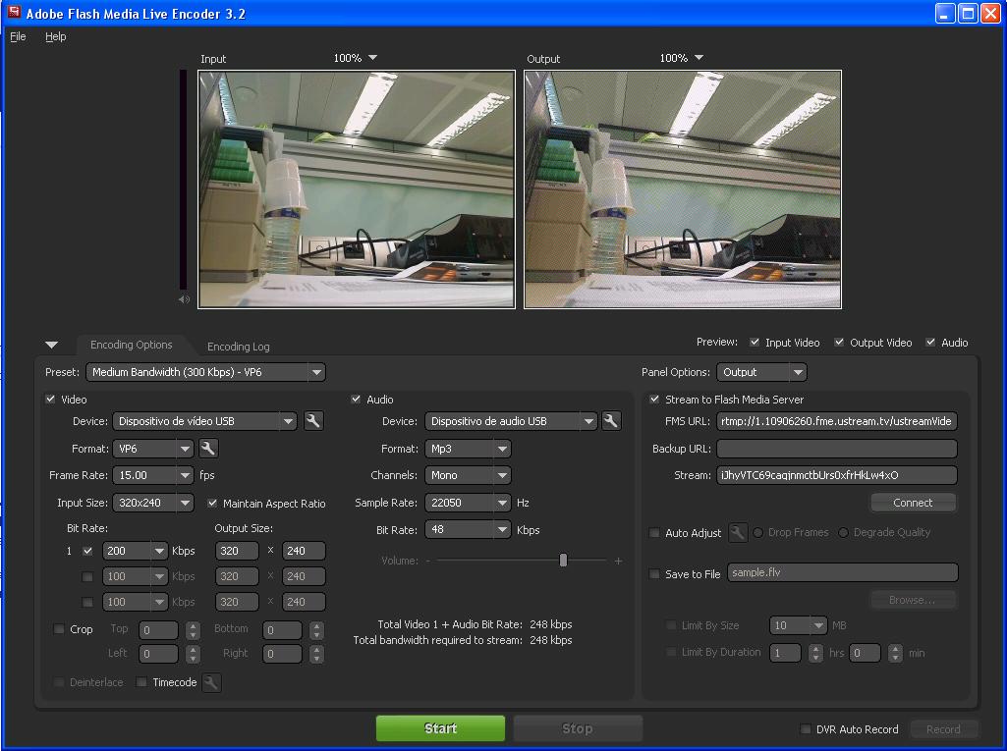Click the Browse button
1007x751 pixels.
913,600
